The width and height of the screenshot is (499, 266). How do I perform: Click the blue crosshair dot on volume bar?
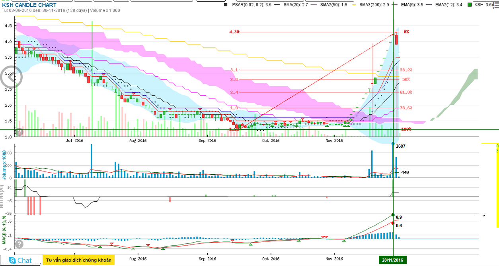[x=393, y=143]
